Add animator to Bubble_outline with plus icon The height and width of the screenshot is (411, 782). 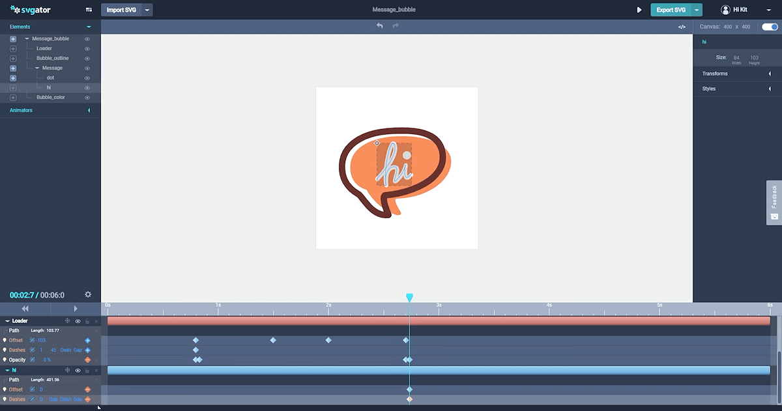13,59
